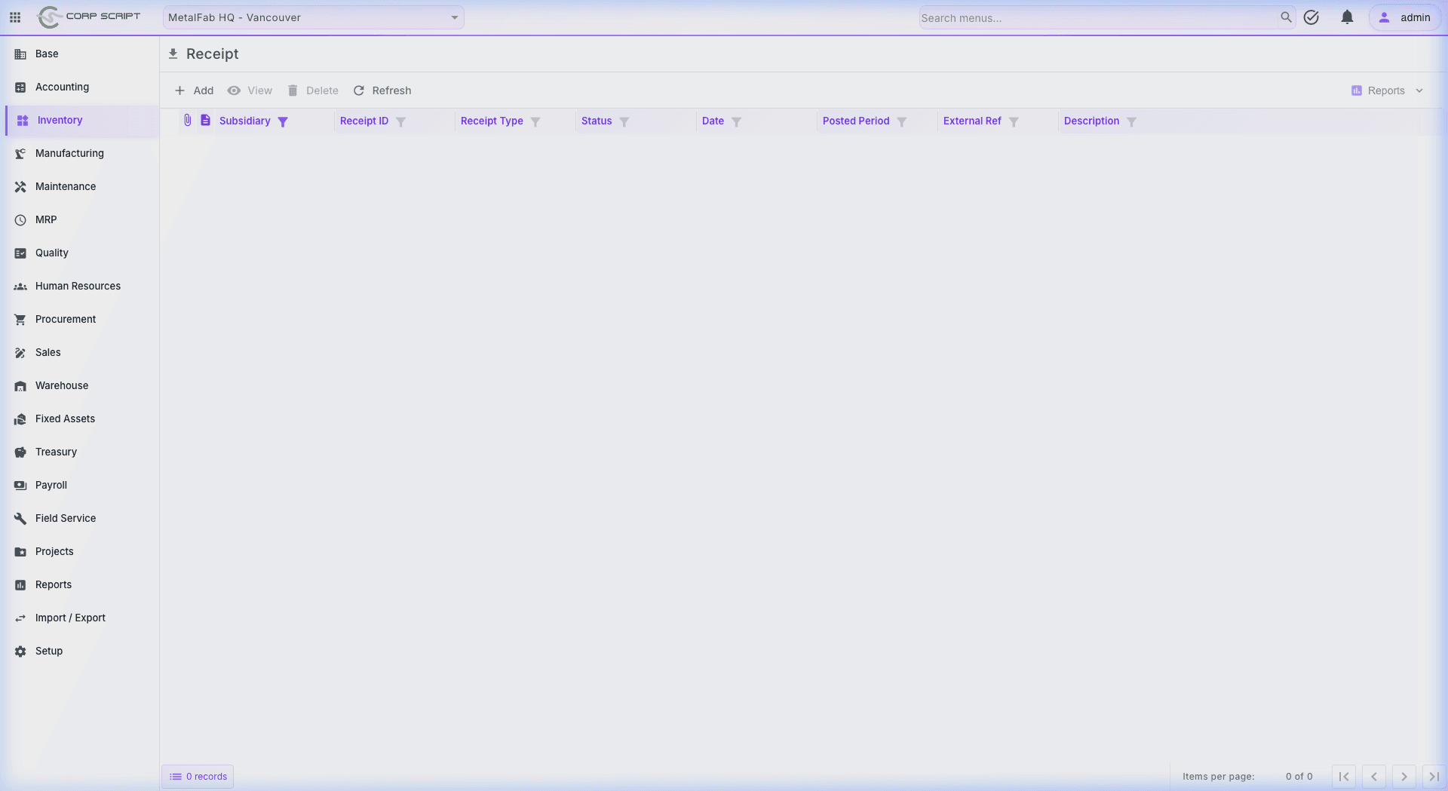Click the Search menus input field

(1094, 17)
